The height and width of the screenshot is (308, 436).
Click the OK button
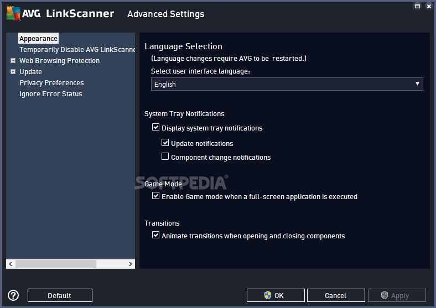tap(276, 295)
